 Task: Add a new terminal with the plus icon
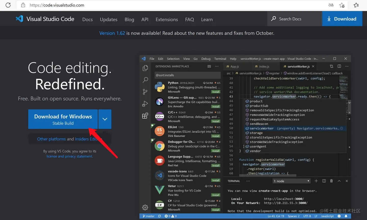(316, 181)
